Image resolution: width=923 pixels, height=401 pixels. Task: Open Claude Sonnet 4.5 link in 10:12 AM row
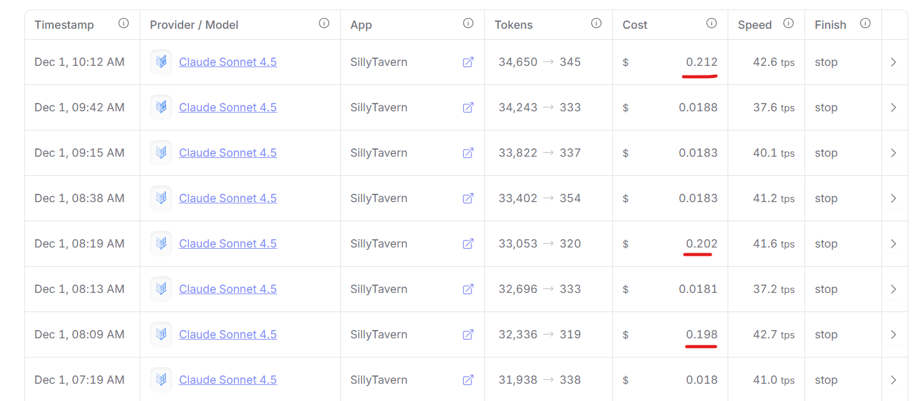[x=227, y=62]
